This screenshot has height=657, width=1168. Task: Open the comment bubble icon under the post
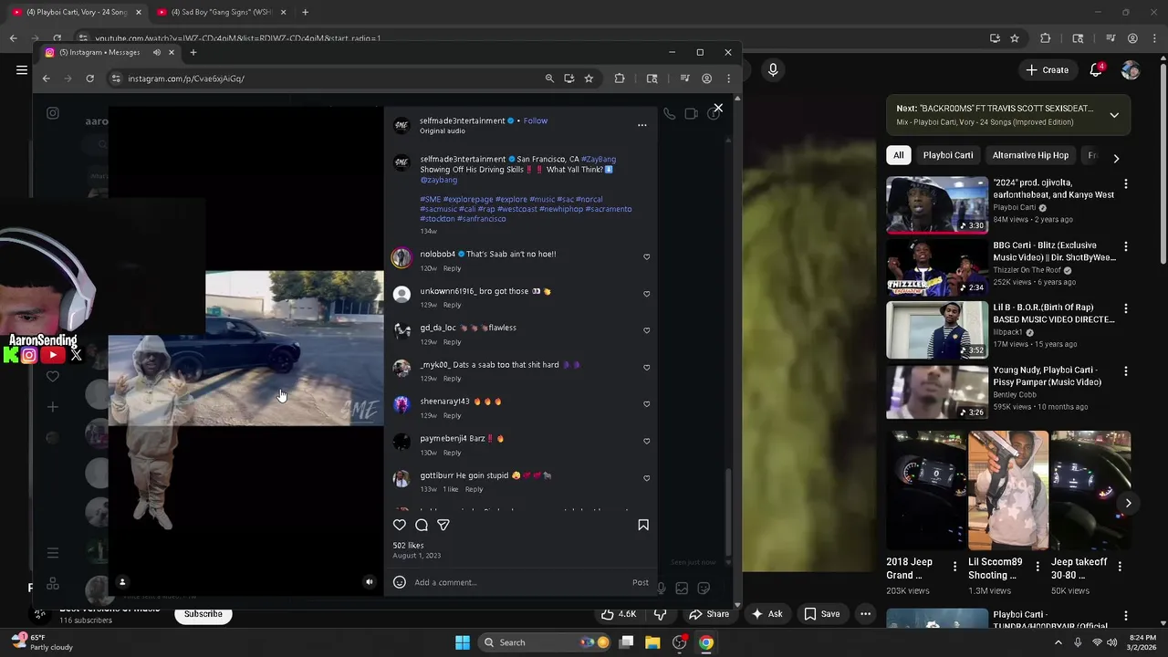(422, 525)
